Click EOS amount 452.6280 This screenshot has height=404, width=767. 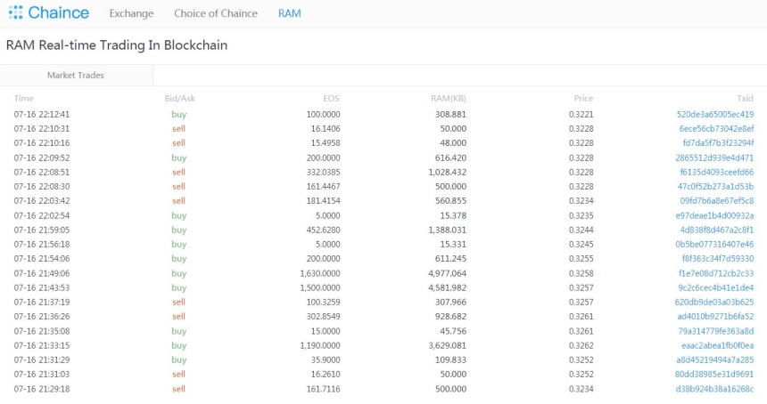(x=324, y=230)
